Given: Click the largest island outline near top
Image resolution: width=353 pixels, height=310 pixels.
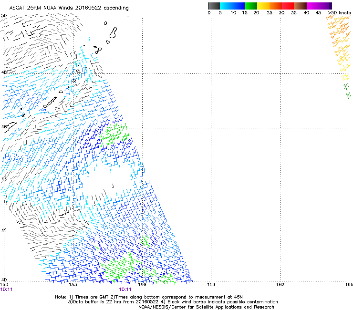Looking at the screenshot, I should coord(113,32).
